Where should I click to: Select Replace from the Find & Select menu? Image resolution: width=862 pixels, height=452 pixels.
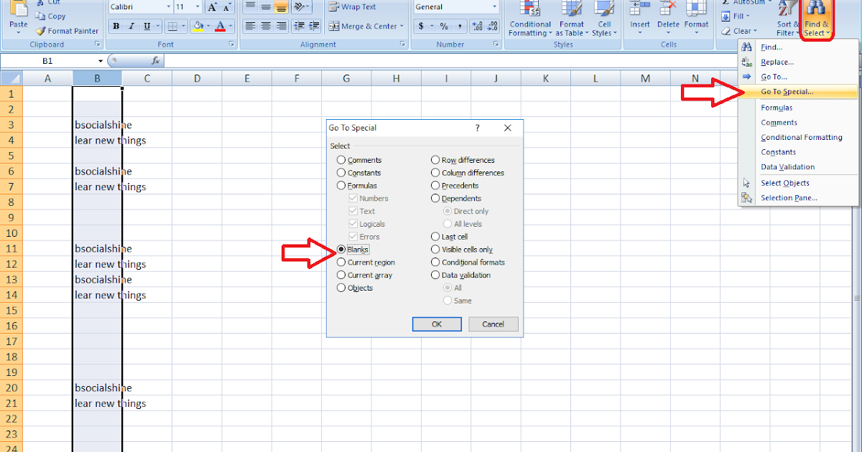coord(776,62)
